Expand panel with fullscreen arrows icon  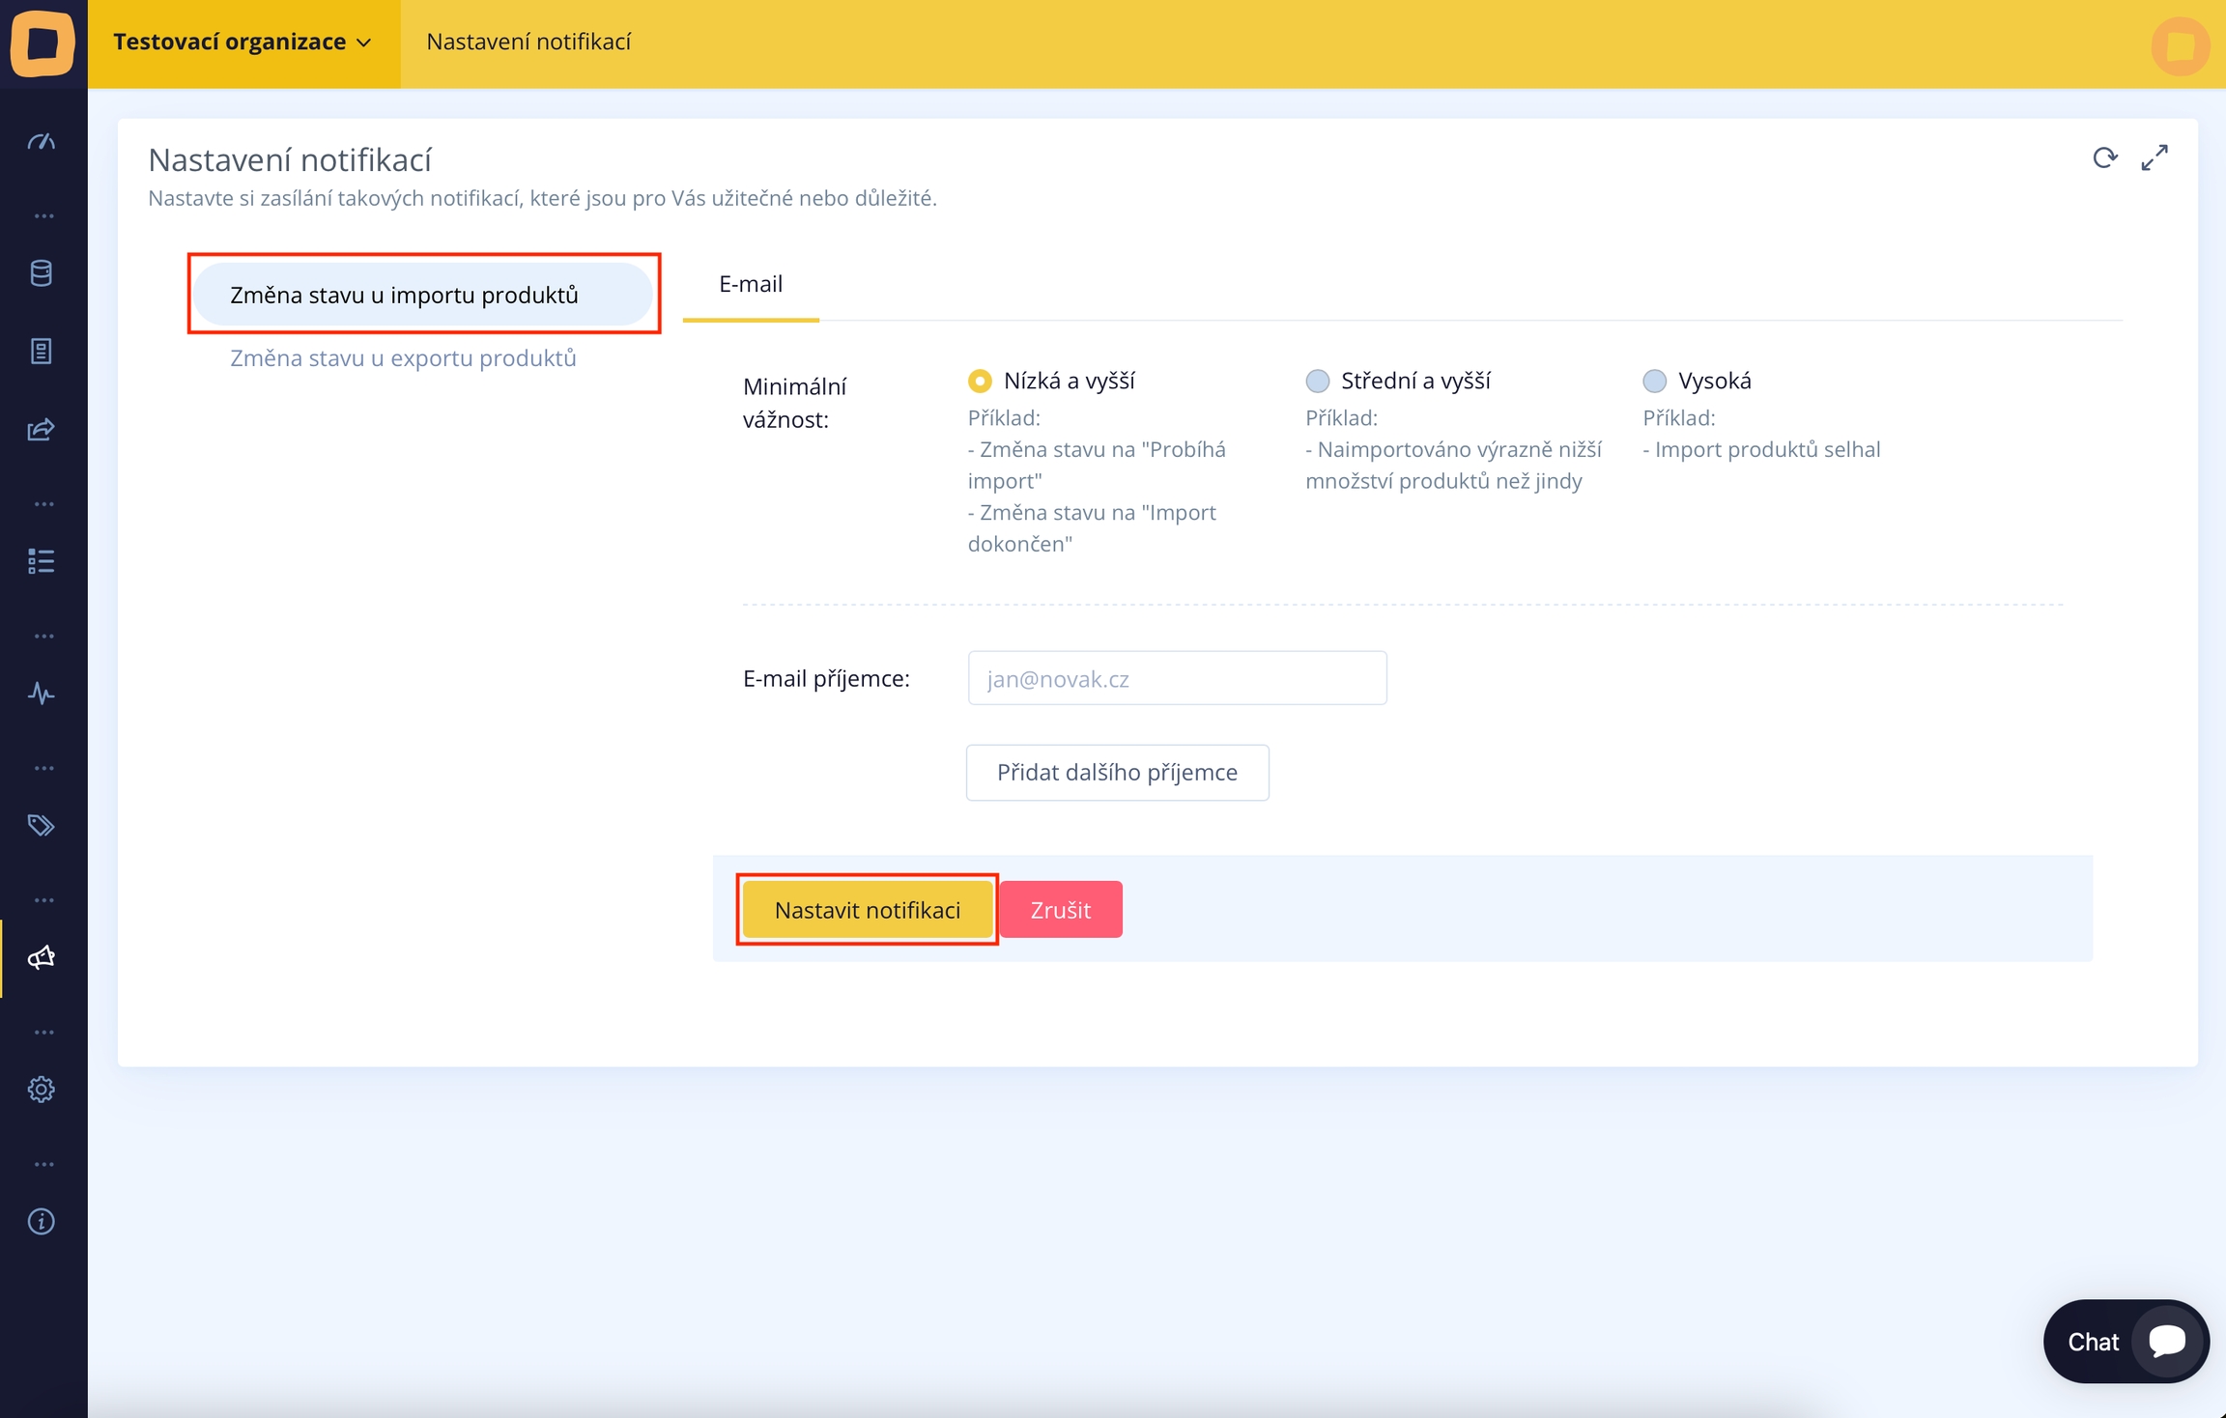click(2155, 157)
